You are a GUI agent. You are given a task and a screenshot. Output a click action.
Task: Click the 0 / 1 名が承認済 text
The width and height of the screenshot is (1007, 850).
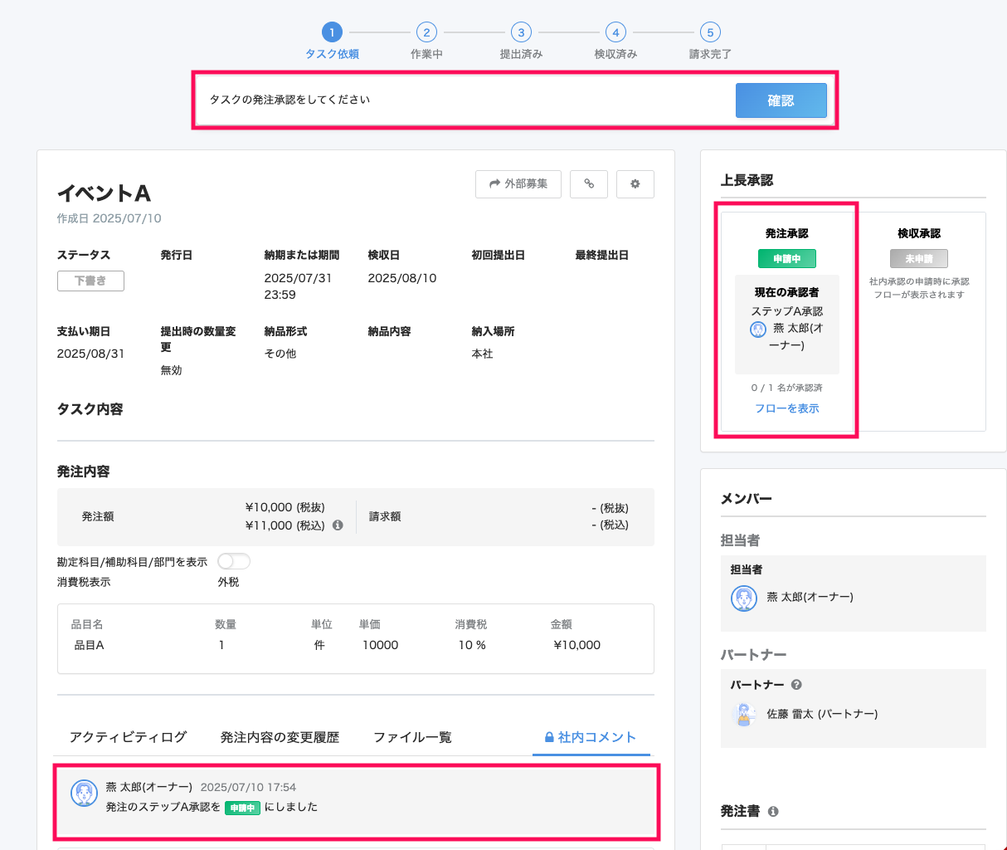click(x=787, y=388)
